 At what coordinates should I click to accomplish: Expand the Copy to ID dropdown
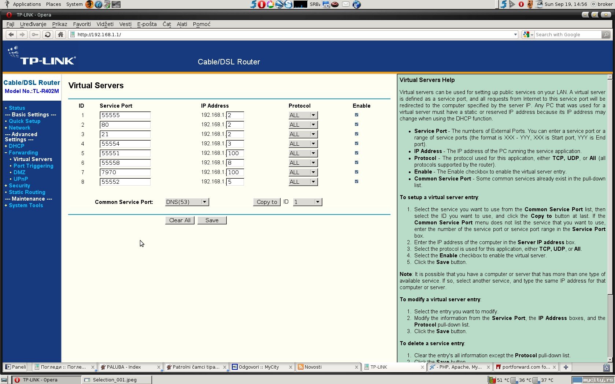pyautogui.click(x=307, y=202)
